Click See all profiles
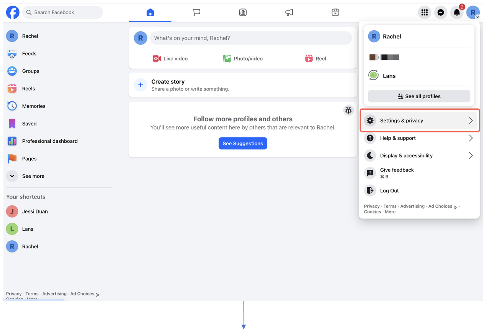Screen dimensions: 491x332 tap(419, 96)
